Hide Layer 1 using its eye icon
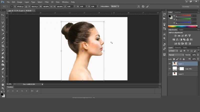 coord(169,64)
